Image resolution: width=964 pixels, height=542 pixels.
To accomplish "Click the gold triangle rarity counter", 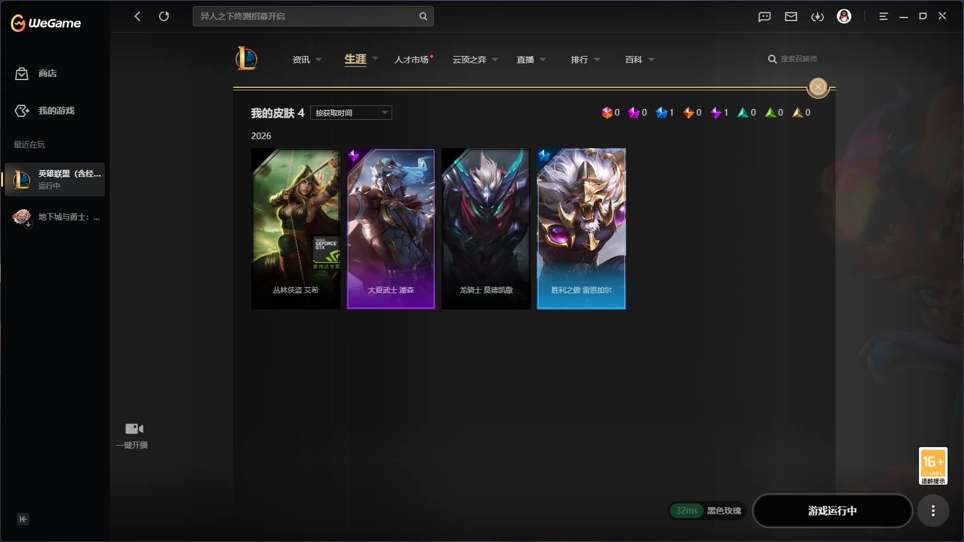I will point(801,113).
